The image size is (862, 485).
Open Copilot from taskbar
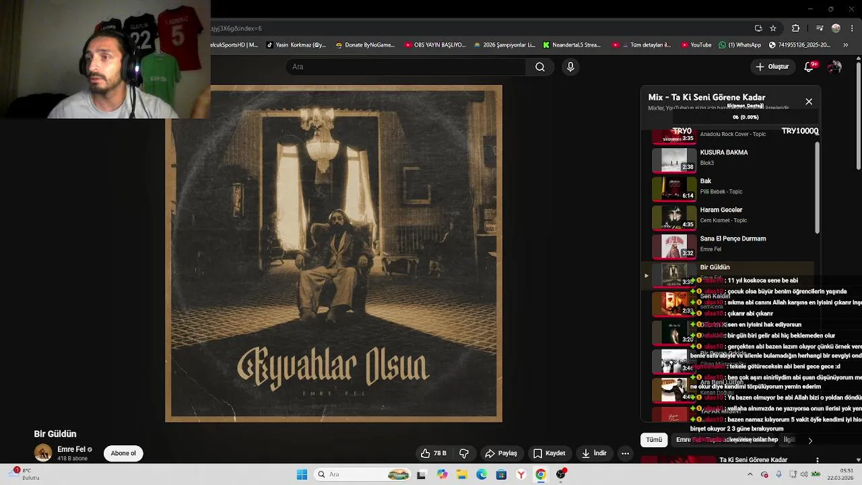[442, 474]
